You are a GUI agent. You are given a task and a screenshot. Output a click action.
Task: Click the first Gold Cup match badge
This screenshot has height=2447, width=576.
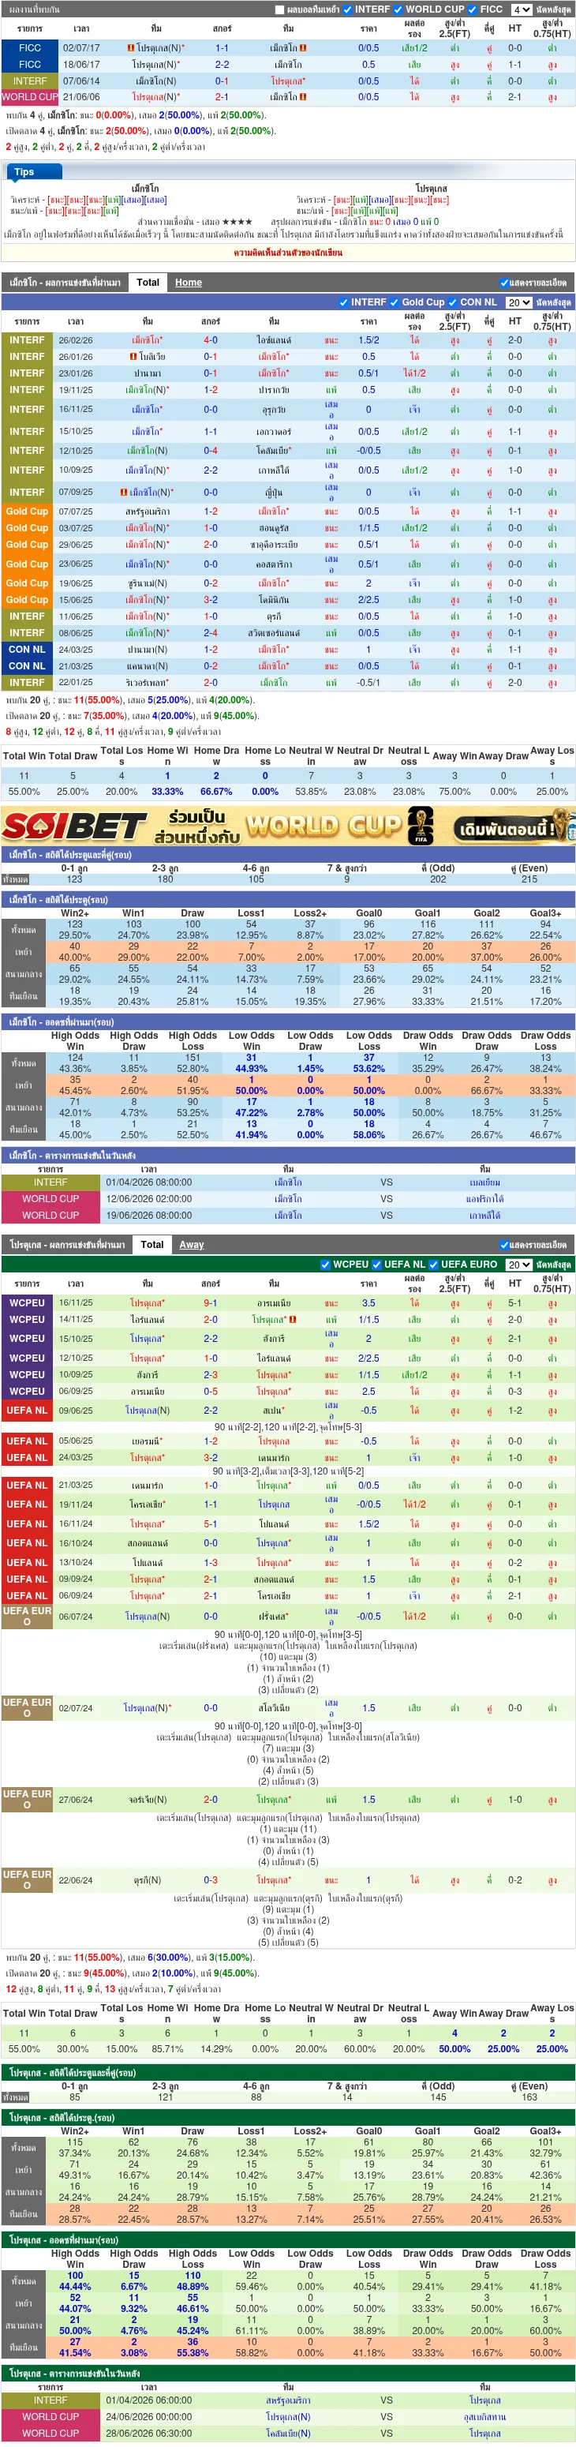27,511
